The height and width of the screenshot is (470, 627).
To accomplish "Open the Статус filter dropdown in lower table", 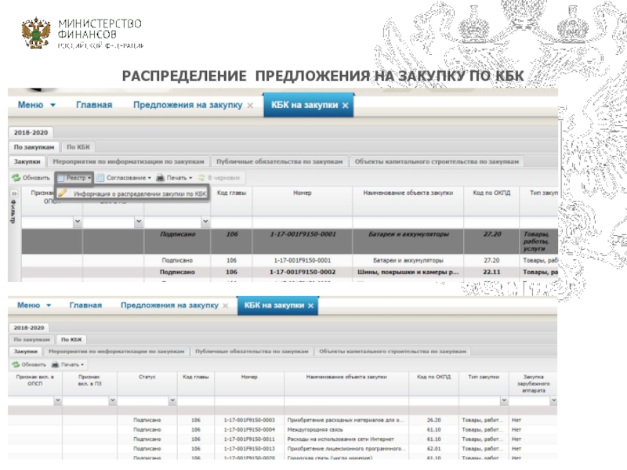I will pyautogui.click(x=172, y=400).
